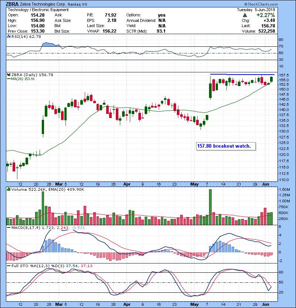Click the Zebra Technologies Corp. company name
296x308 pixels.
(x=43, y=4)
